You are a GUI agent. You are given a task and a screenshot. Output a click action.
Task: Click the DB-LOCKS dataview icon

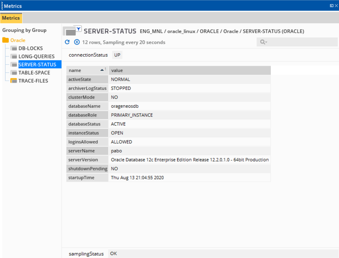point(14,48)
